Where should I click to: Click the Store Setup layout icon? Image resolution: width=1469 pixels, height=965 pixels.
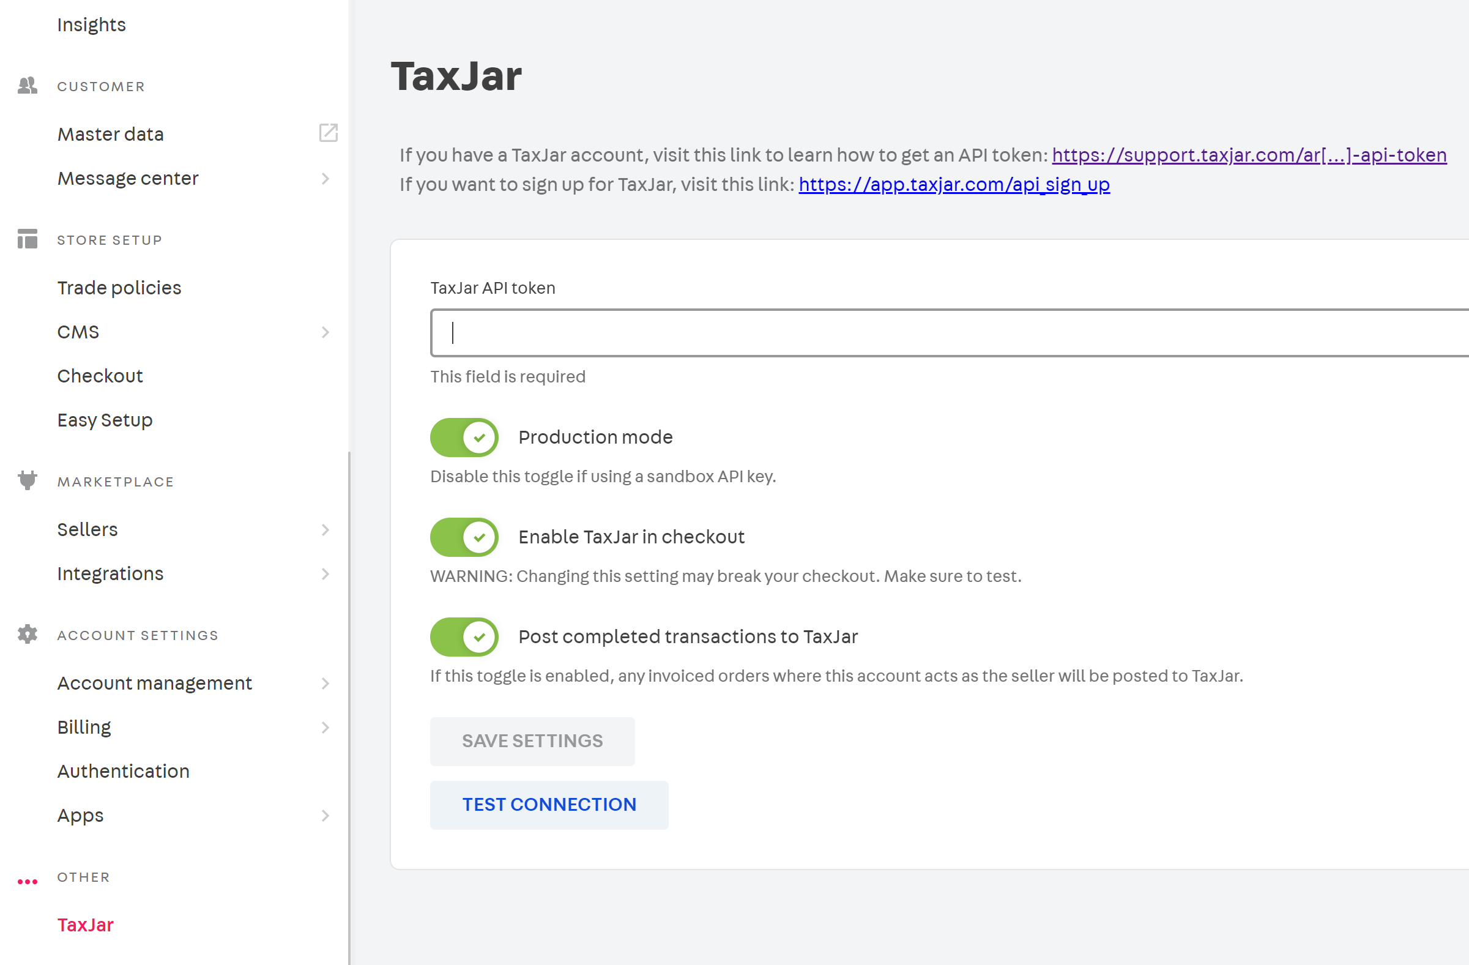tap(28, 239)
